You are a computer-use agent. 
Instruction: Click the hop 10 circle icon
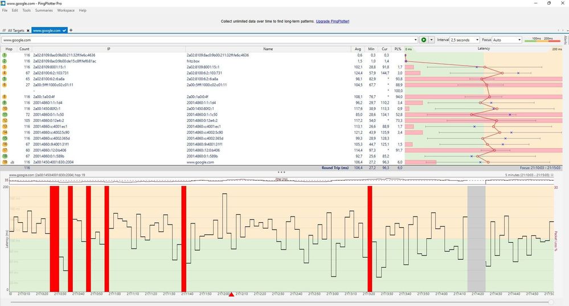[x=5, y=108]
